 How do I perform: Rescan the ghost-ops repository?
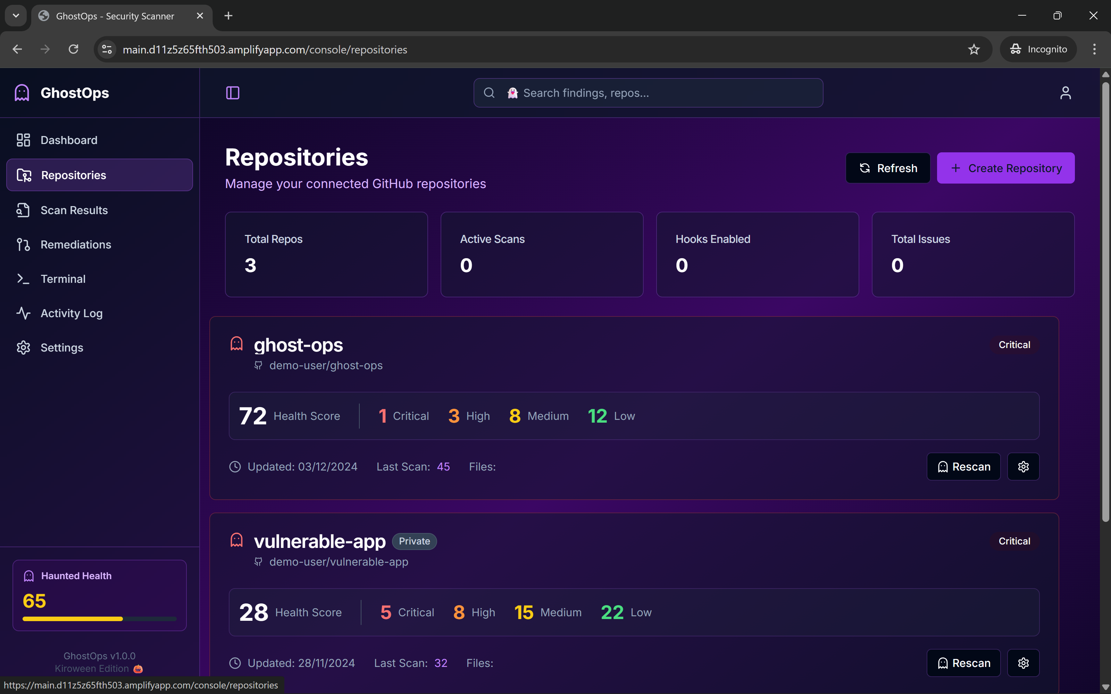coord(963,466)
